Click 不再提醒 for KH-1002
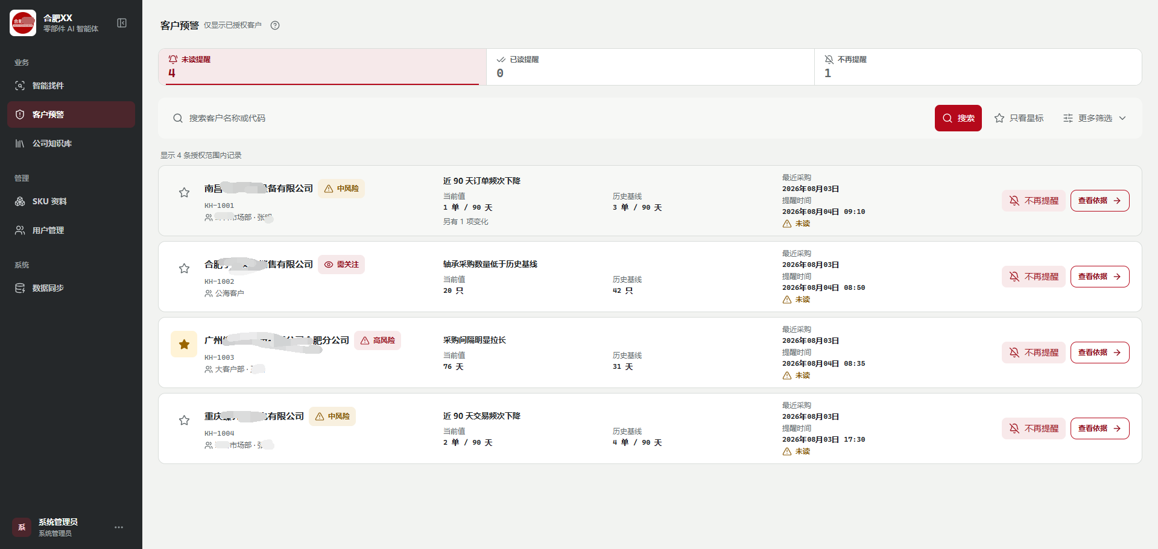 [1034, 277]
